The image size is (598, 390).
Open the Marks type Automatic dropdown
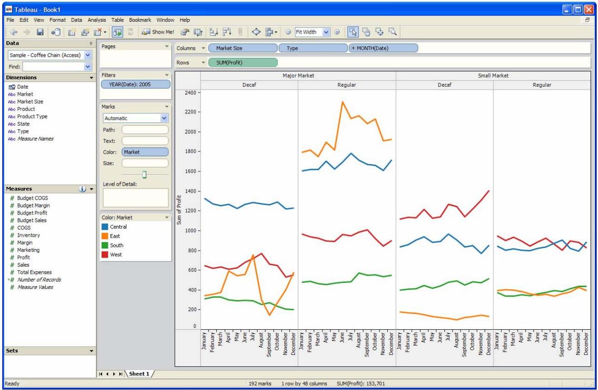[x=164, y=118]
